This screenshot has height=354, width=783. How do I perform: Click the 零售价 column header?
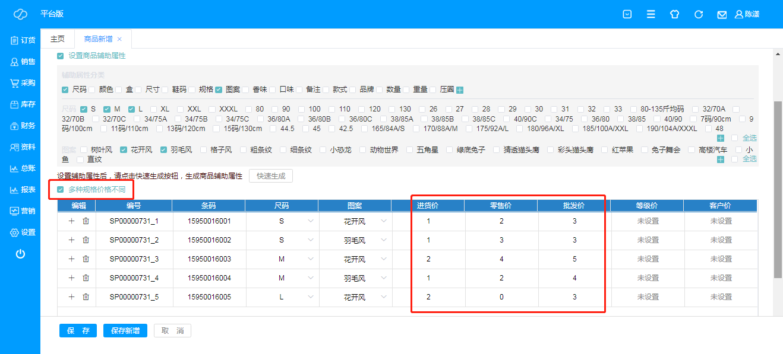point(501,206)
